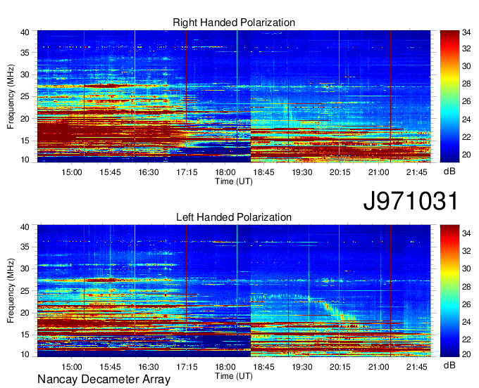Click the "16:30" tick on Left Handed time axis
The image size is (479, 388).
tap(149, 367)
